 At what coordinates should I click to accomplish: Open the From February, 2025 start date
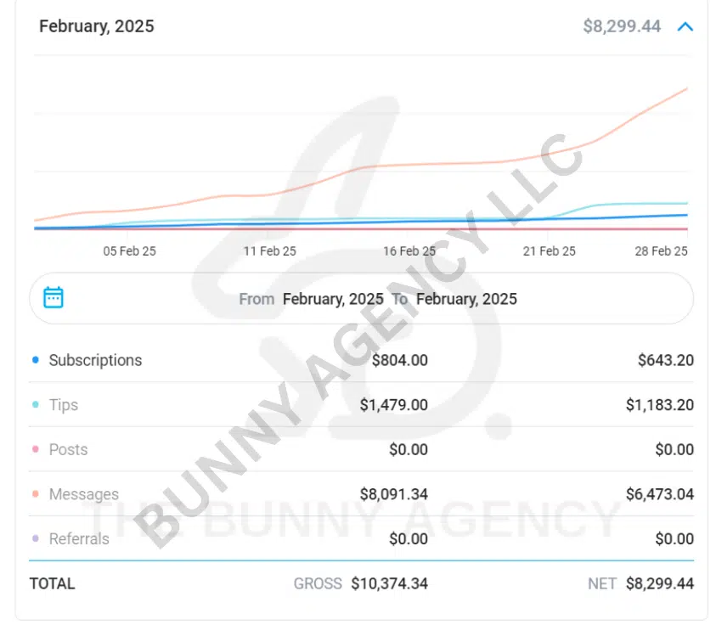(x=332, y=299)
